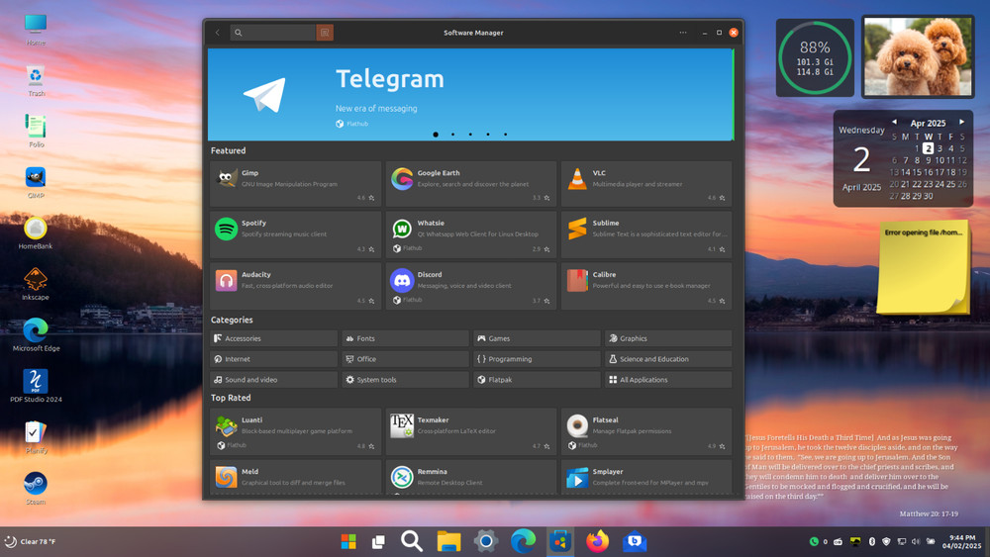Click the Discord app icon

tap(402, 281)
